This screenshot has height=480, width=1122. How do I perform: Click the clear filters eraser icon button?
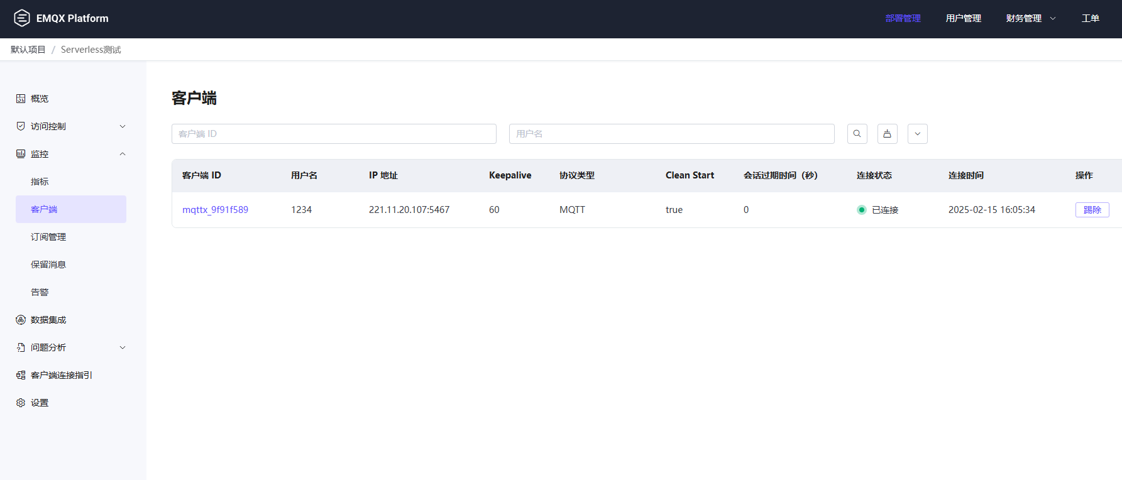(x=887, y=134)
